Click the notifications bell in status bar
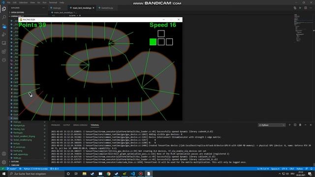Screen dimensions: 315x177 [x=312, y=169]
